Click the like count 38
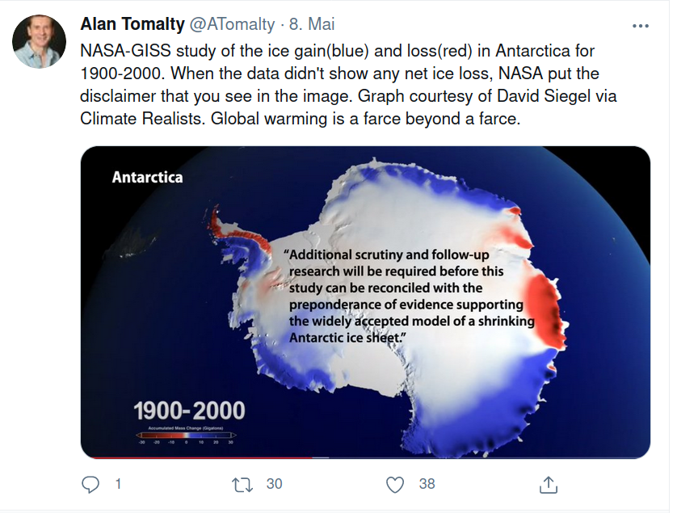The width and height of the screenshot is (698, 513). (x=427, y=484)
